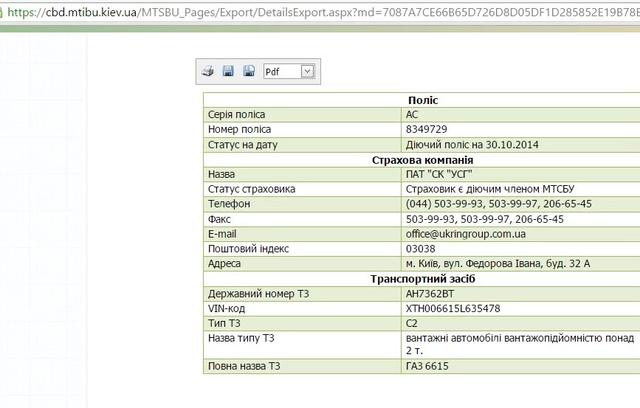The height and width of the screenshot is (408, 640).
Task: Click the 'Статус на дату' label
Action: [x=242, y=145]
